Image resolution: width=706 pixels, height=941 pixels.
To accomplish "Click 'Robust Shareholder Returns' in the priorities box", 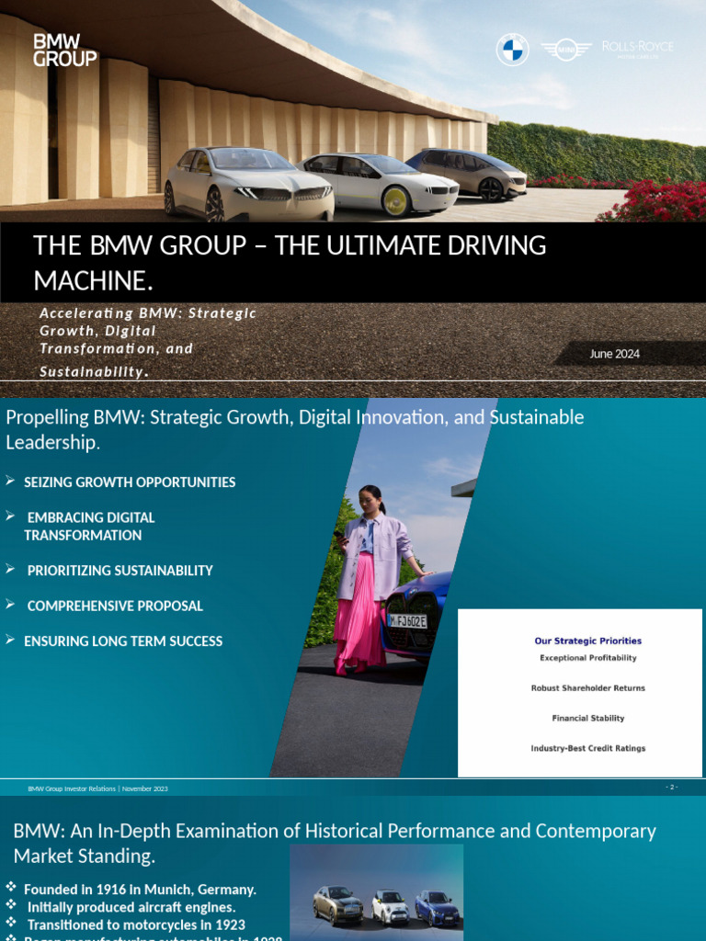I will pos(587,688).
